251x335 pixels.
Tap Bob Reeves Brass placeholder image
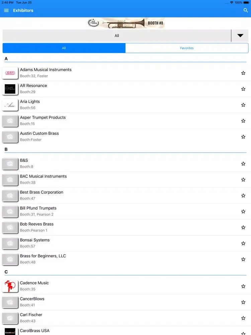pyautogui.click(x=10, y=227)
